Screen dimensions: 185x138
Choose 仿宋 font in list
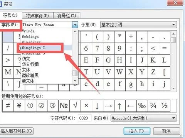pos(46,59)
